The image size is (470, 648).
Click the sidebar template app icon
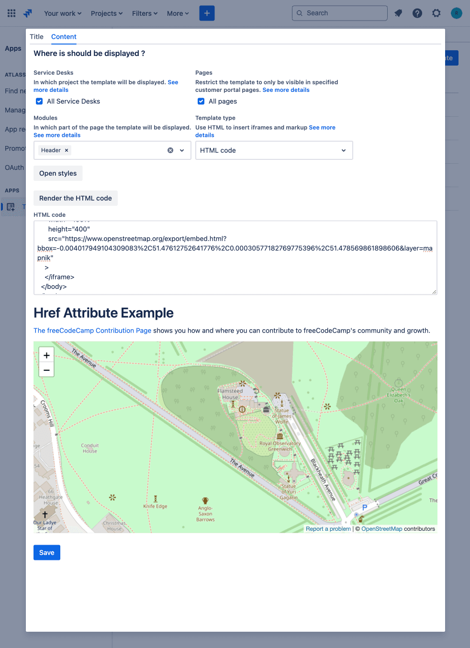coord(11,207)
